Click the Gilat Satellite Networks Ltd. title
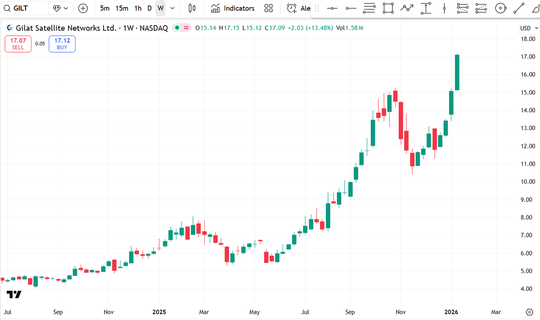Image resolution: width=540 pixels, height=320 pixels. point(67,28)
